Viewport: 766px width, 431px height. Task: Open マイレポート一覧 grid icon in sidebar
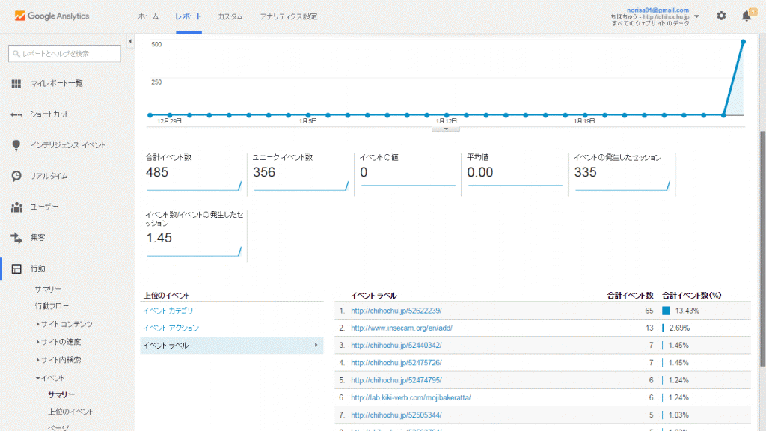[16, 84]
